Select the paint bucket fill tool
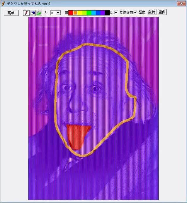The image size is (187, 203). [x=33, y=13]
